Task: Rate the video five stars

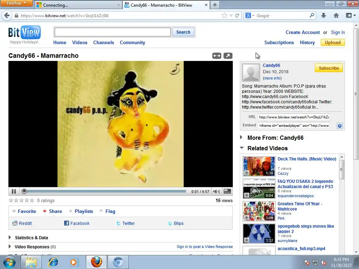Action: click(32, 200)
